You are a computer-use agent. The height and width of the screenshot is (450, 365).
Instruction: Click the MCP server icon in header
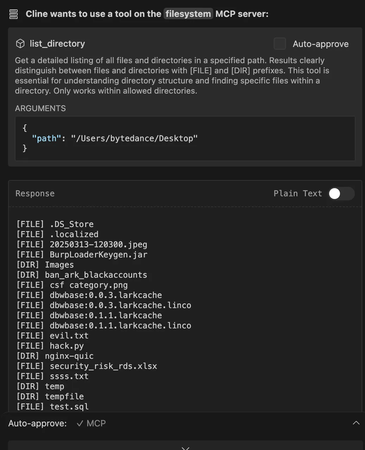(13, 14)
